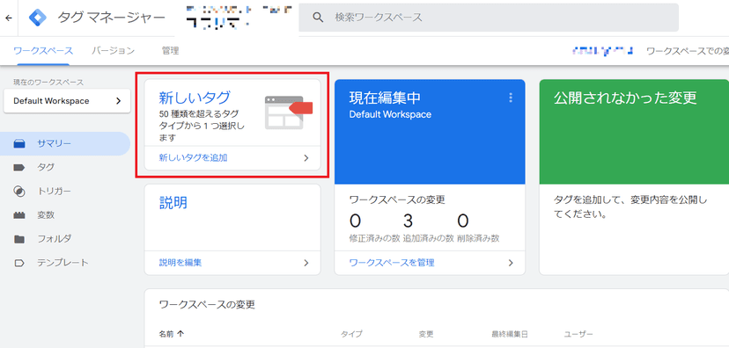Image resolution: width=729 pixels, height=348 pixels.
Task: Switch to the バージョン tab
Action: point(113,51)
